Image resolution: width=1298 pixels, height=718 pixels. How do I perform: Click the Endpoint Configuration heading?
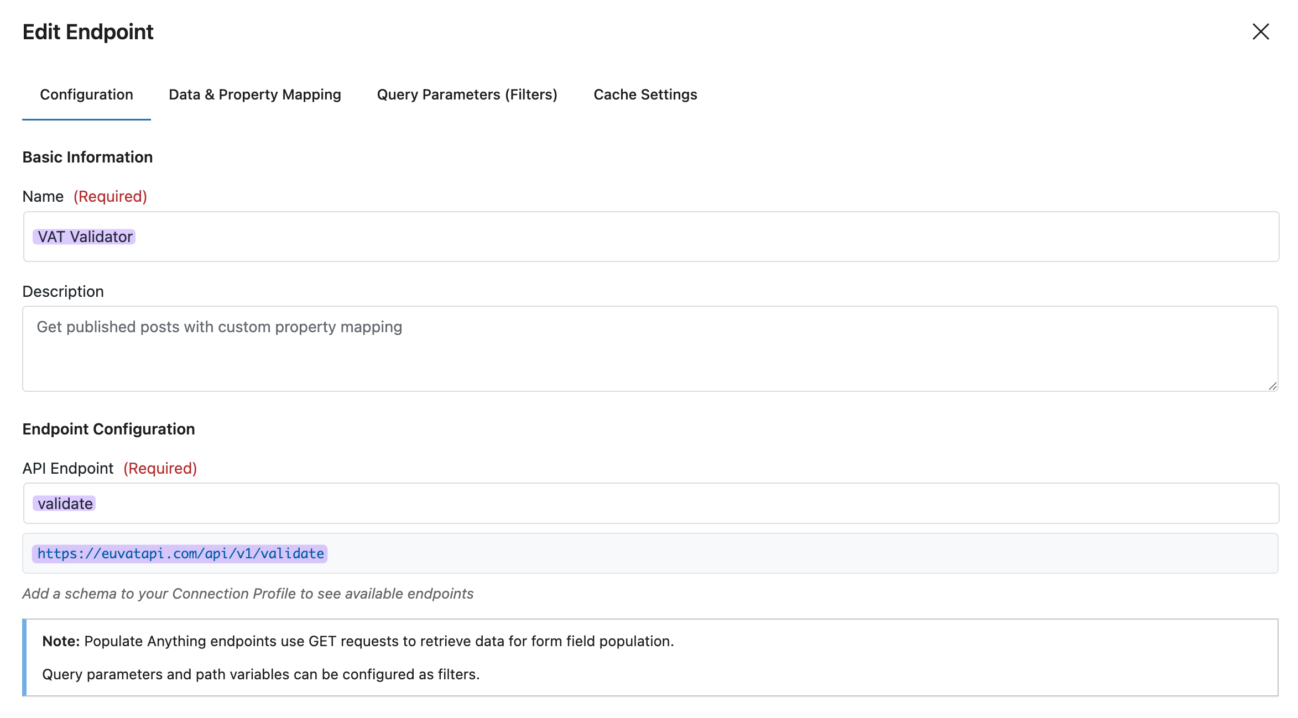(108, 429)
